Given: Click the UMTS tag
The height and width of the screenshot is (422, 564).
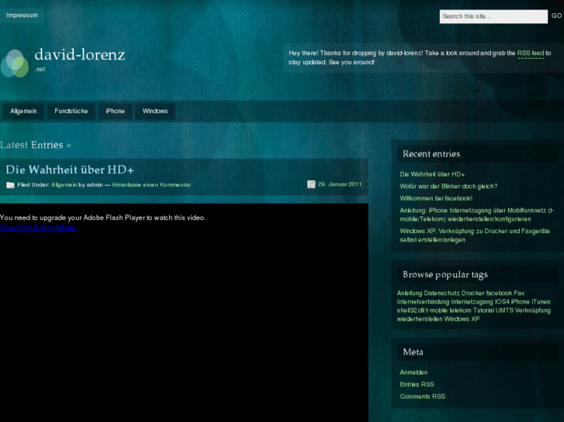Looking at the screenshot, I should tap(504, 310).
